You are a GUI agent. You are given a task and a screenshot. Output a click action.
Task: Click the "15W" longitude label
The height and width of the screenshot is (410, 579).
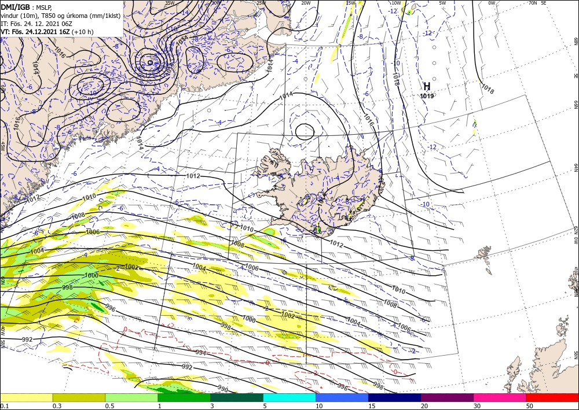pyautogui.click(x=351, y=3)
